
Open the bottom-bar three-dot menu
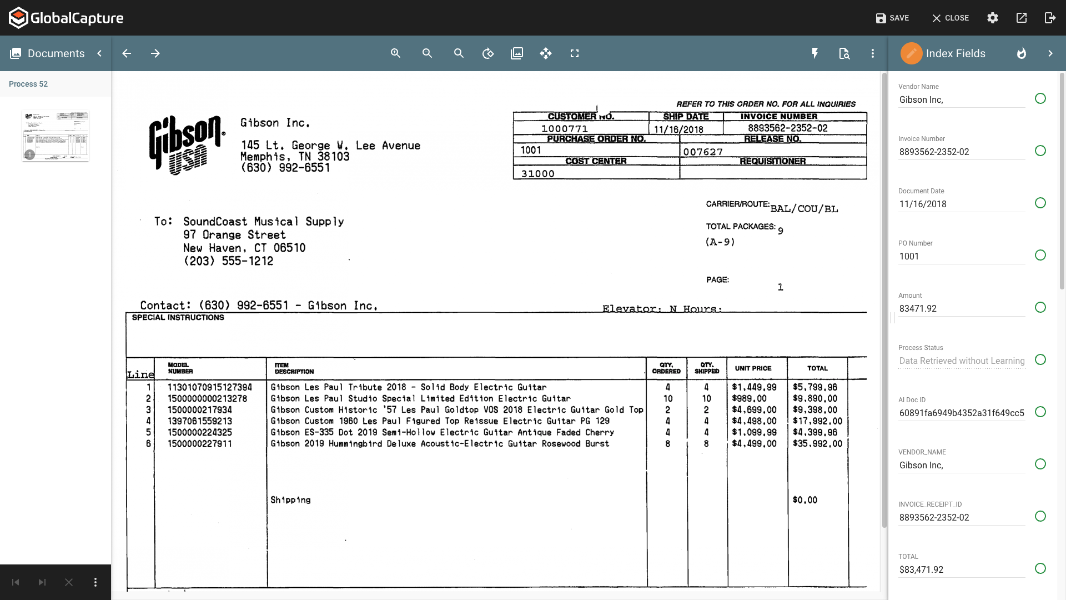(95, 582)
